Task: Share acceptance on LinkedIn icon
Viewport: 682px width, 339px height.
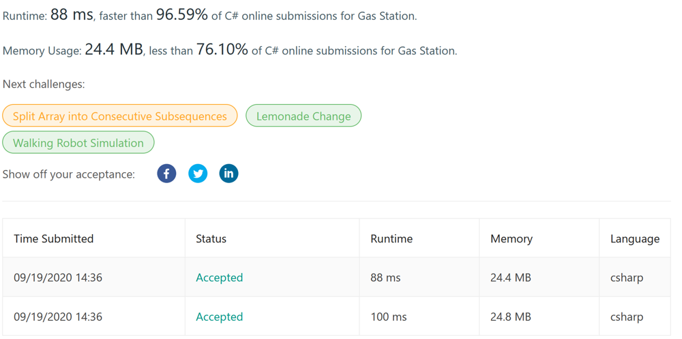Action: (228, 174)
